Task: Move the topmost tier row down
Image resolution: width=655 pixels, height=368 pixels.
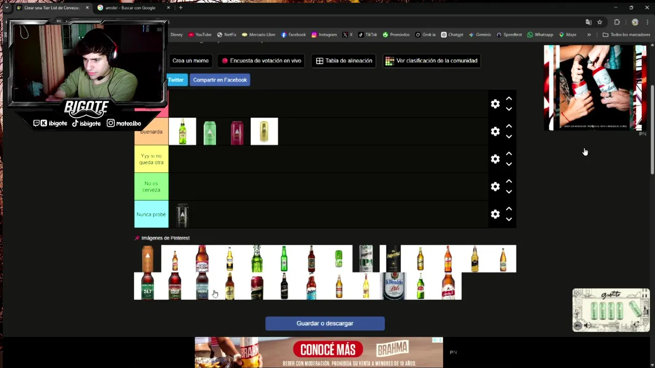Action: click(x=509, y=109)
